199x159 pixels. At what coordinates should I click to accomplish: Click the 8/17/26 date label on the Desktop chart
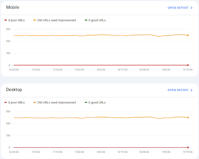pos(123,152)
